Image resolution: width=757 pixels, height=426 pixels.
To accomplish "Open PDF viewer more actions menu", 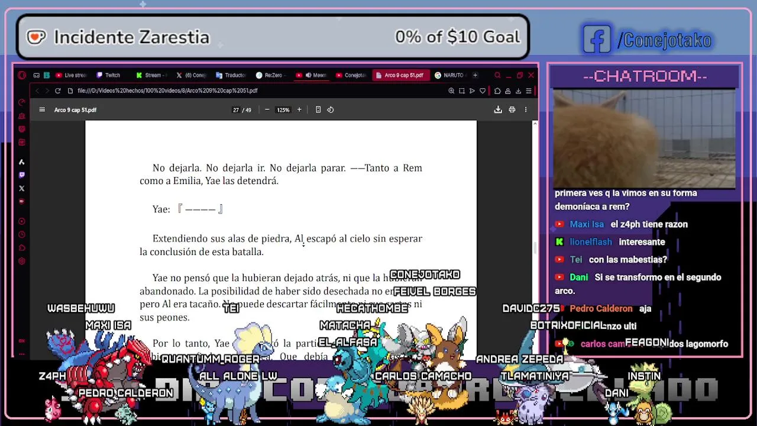I will point(526,109).
